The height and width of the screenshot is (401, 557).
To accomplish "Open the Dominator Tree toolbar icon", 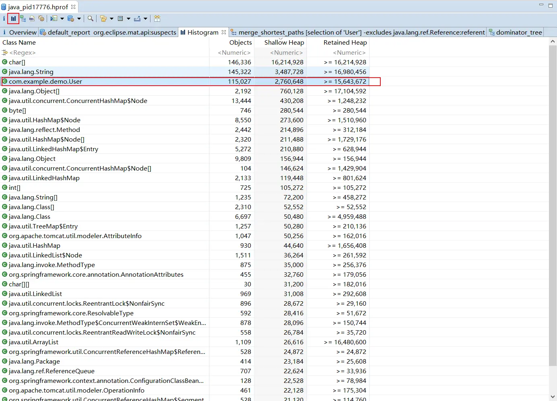I will click(23, 19).
